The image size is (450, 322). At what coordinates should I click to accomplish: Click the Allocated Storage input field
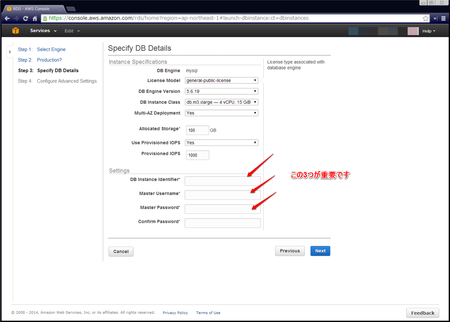pos(198,130)
